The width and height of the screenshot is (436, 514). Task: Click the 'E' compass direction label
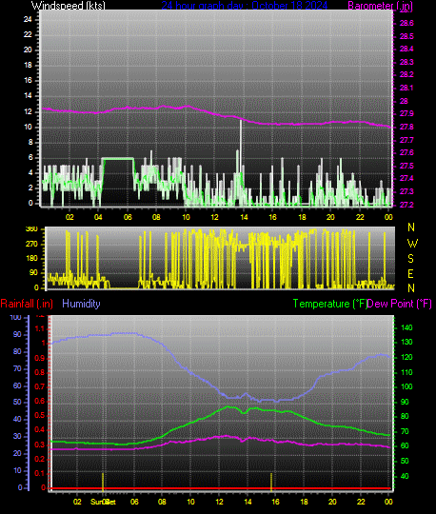(410, 274)
